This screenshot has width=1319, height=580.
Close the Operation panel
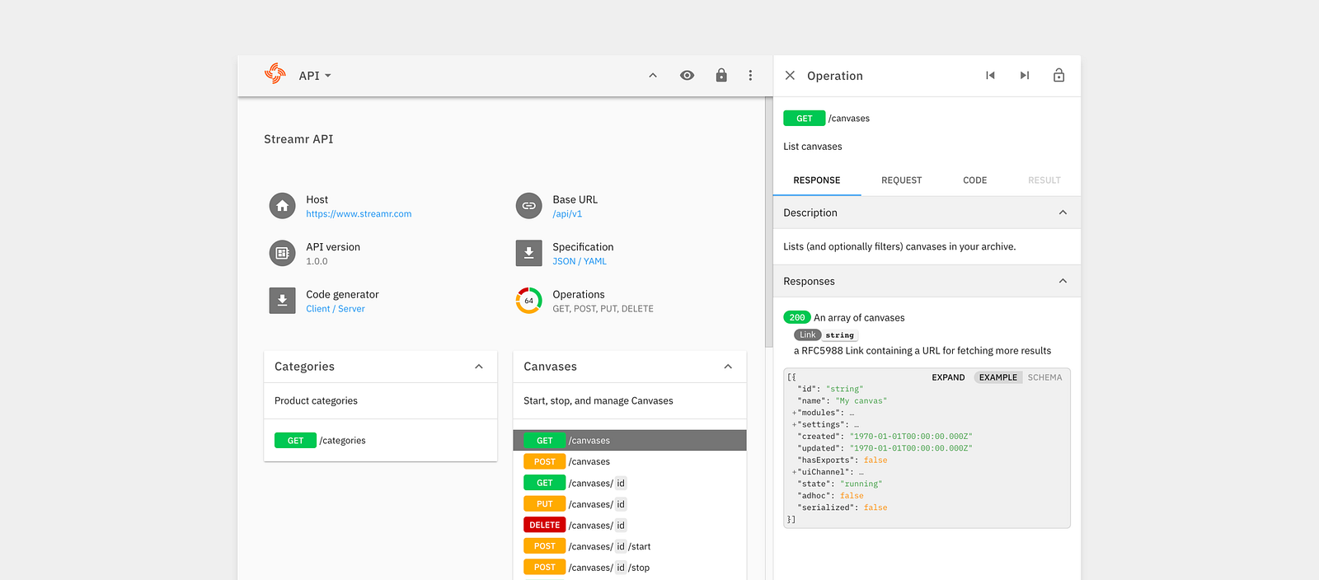(790, 76)
